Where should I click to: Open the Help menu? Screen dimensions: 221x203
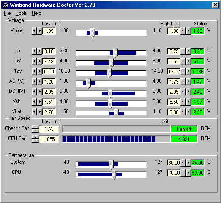click(36, 13)
